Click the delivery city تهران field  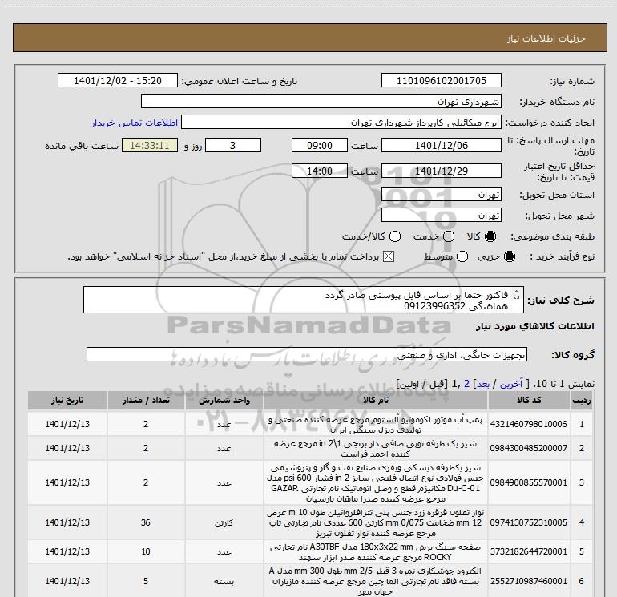tap(441, 215)
